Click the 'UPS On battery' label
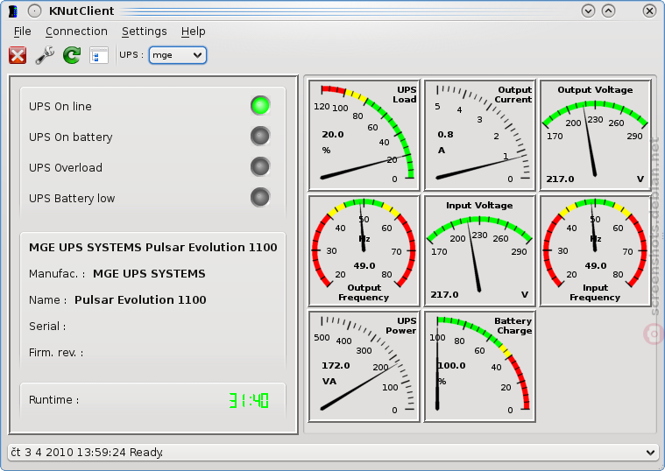 (70, 137)
